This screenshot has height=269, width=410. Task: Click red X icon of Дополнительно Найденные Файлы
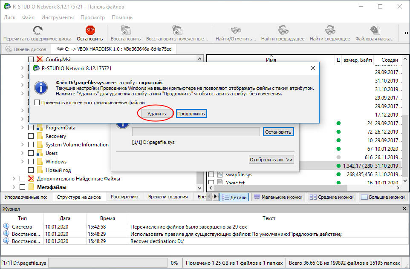click(x=31, y=179)
